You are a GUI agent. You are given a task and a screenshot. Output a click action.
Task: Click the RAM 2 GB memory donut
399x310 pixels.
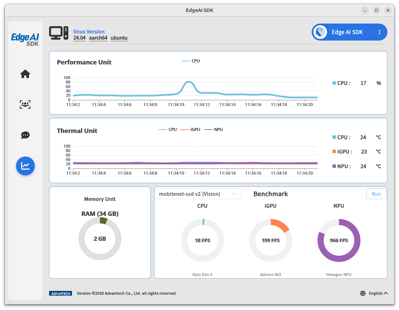[x=100, y=239]
